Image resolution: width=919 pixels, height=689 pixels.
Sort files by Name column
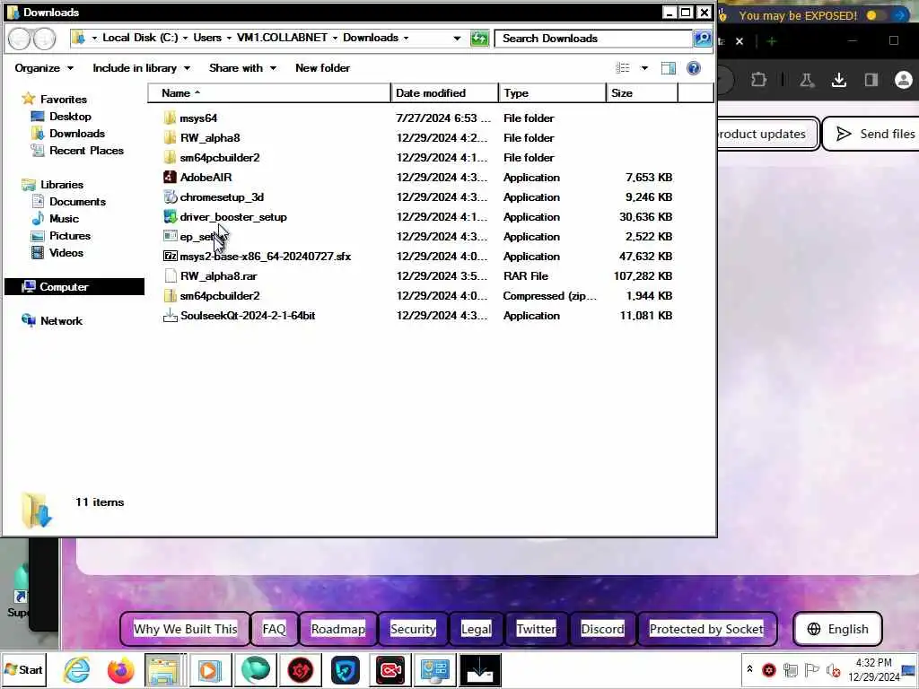pos(269,92)
